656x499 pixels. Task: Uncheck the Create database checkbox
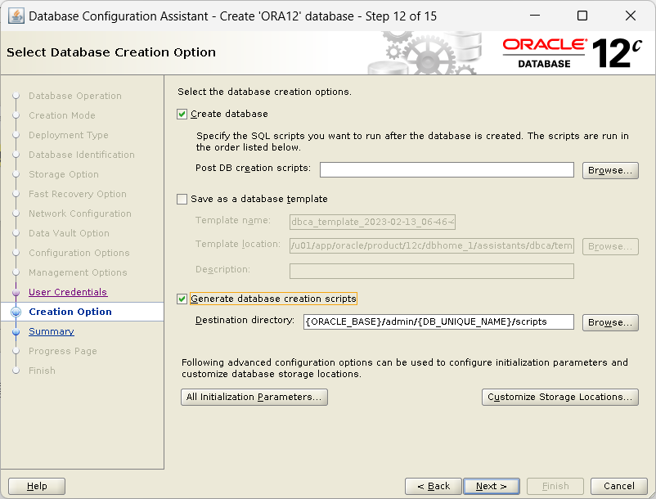point(182,115)
